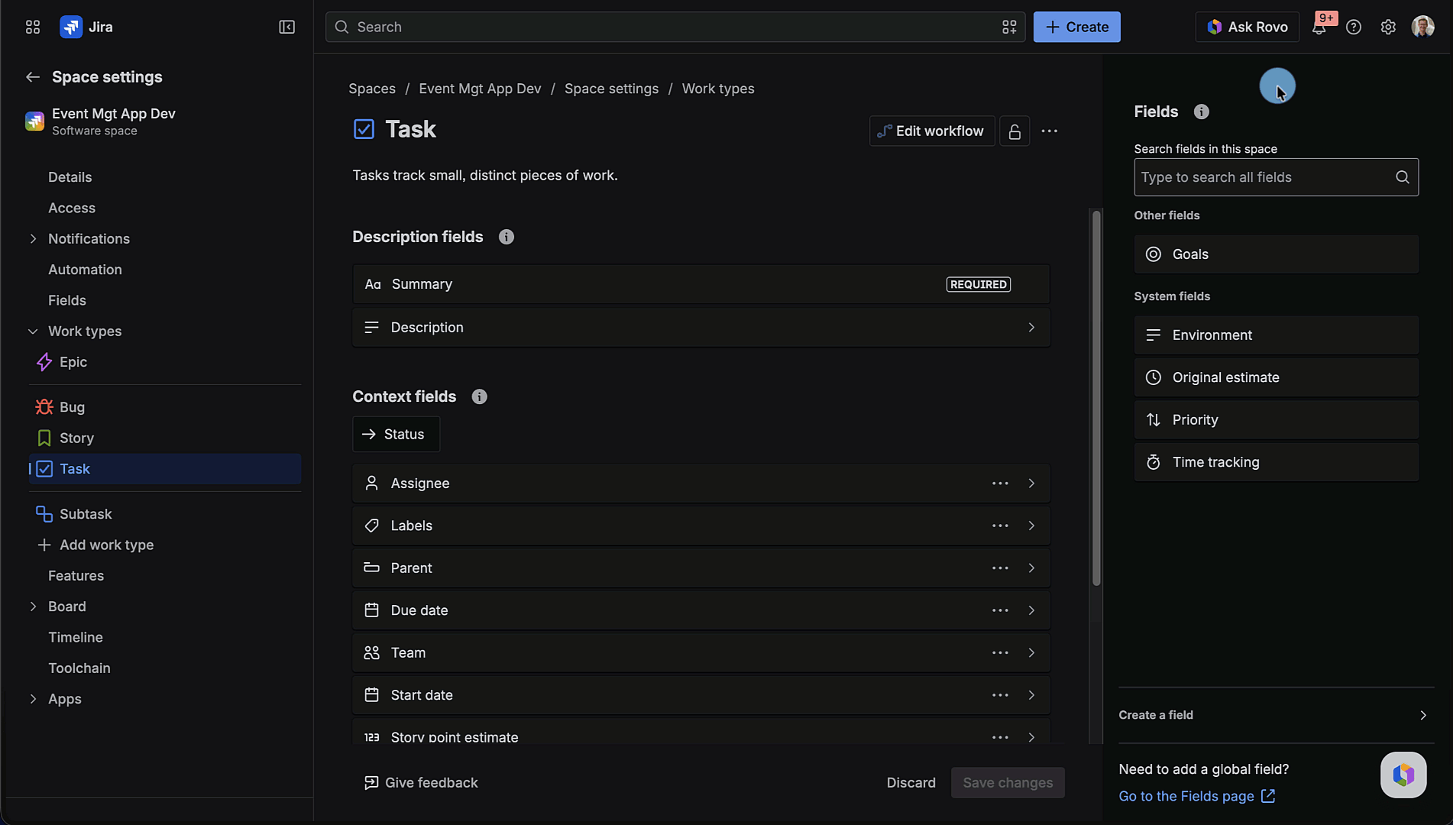1453x825 pixels.
Task: Click the Discard button
Action: [x=911, y=783]
